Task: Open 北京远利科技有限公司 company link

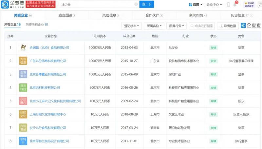Action: pos(45,87)
